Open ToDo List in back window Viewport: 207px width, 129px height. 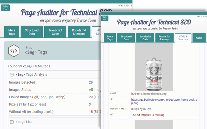(5, 8)
